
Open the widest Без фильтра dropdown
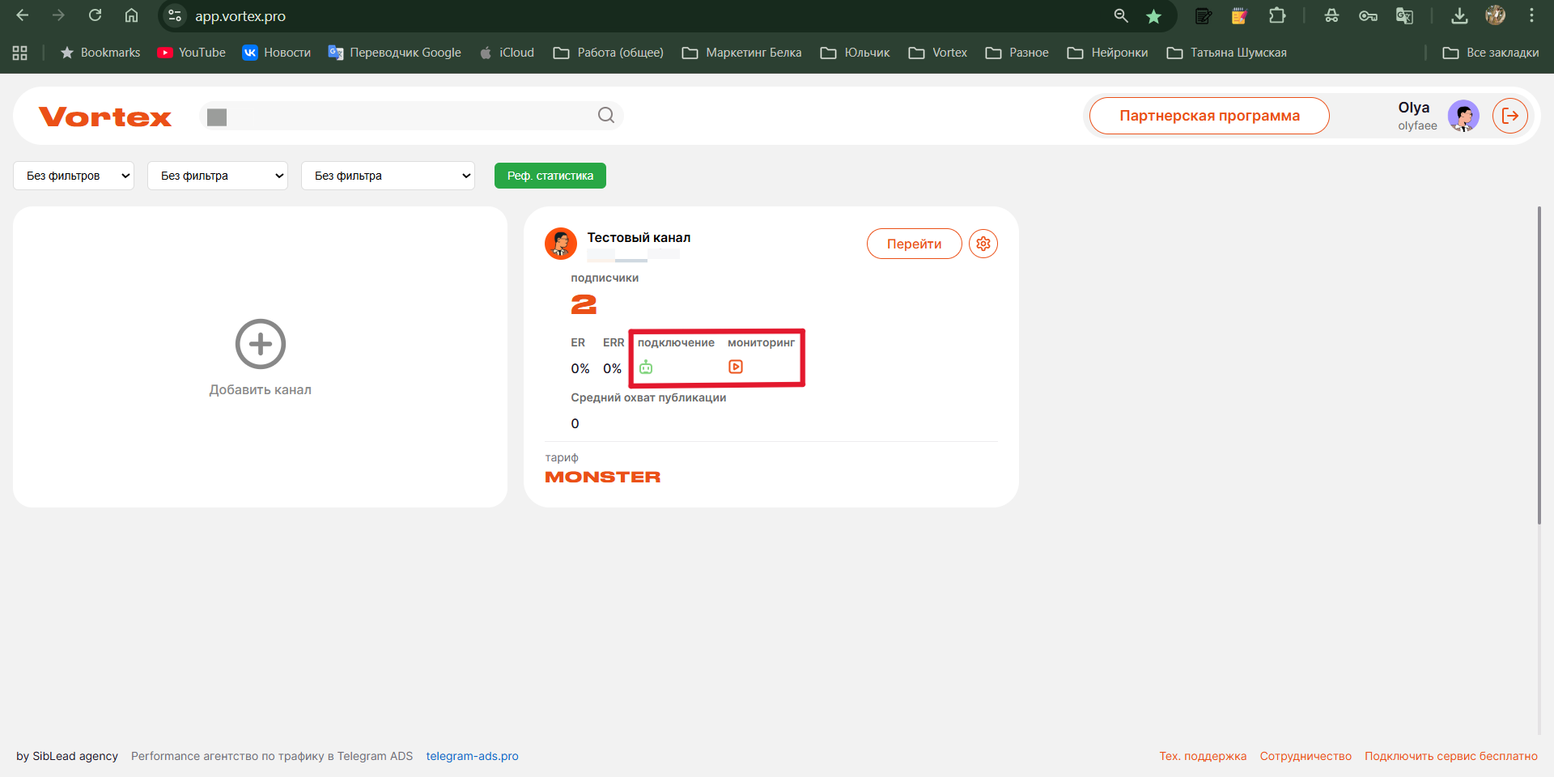pyautogui.click(x=388, y=176)
